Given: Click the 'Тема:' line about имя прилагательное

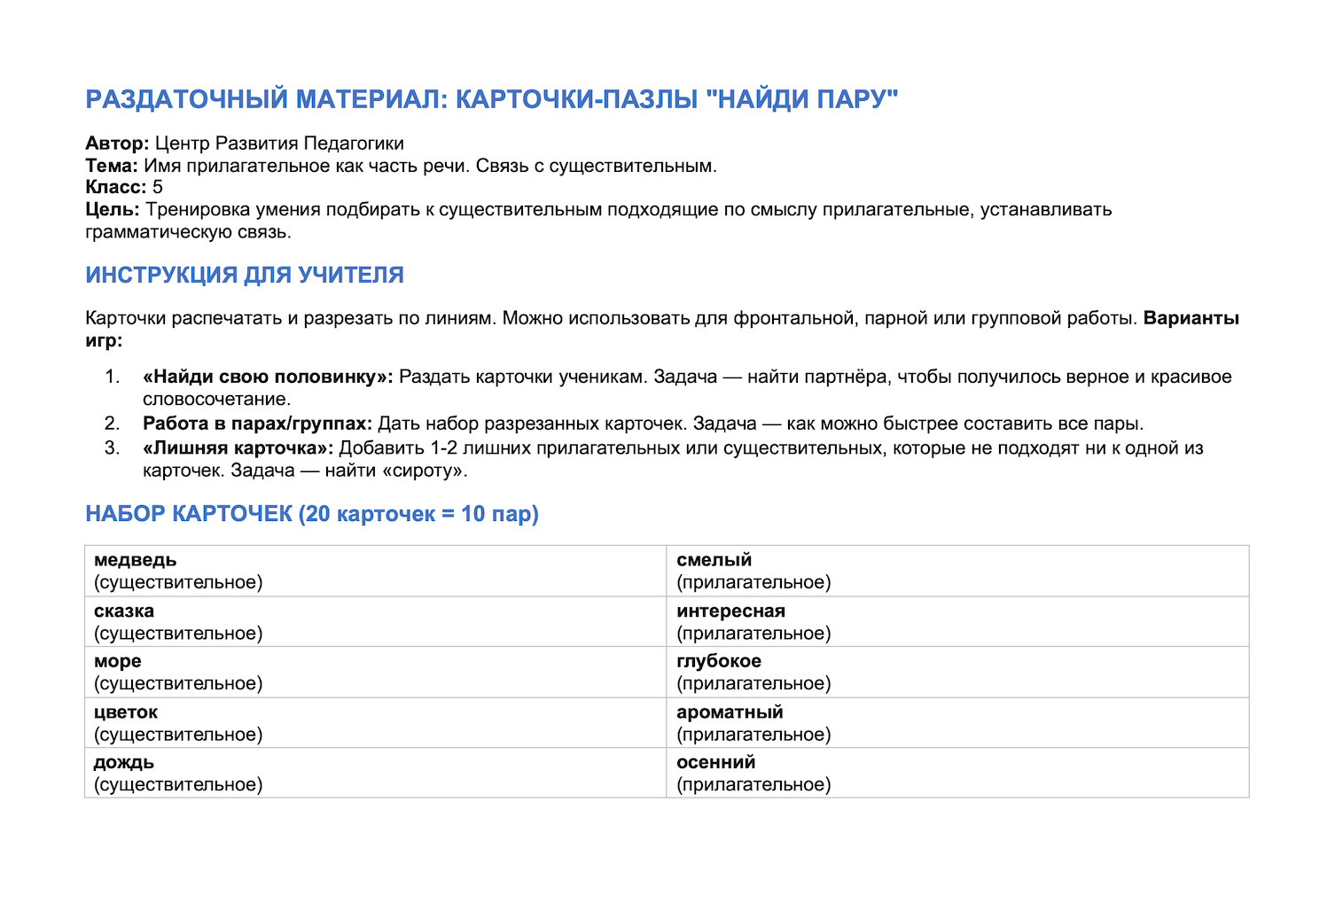Looking at the screenshot, I should pos(401,166).
